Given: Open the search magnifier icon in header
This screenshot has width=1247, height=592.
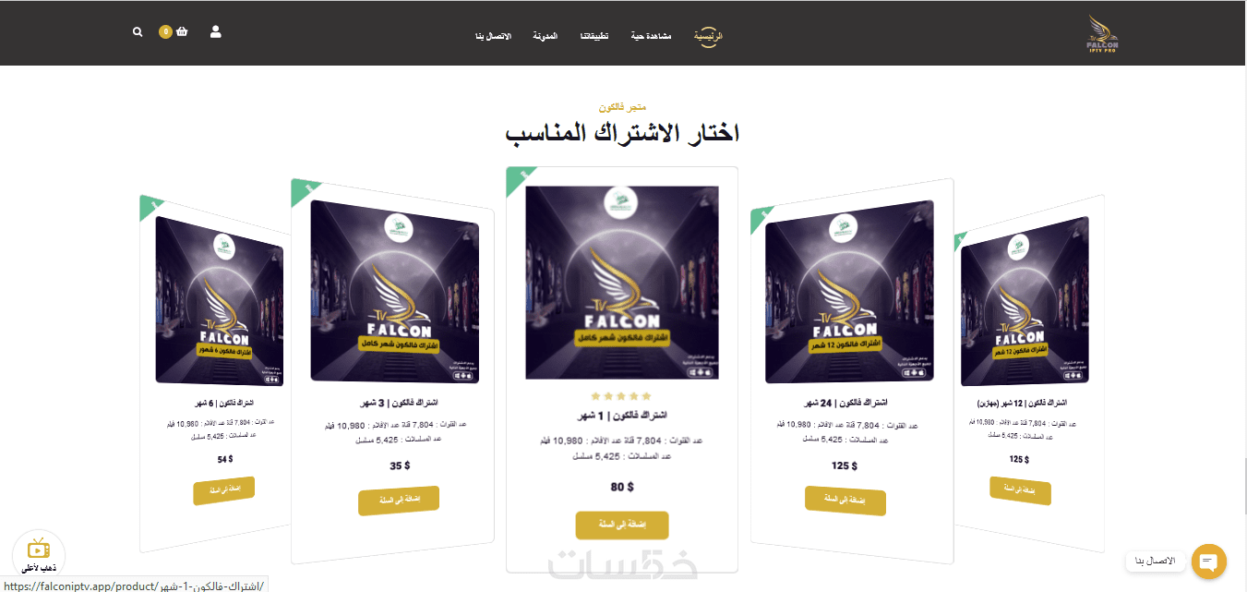Looking at the screenshot, I should pyautogui.click(x=138, y=31).
